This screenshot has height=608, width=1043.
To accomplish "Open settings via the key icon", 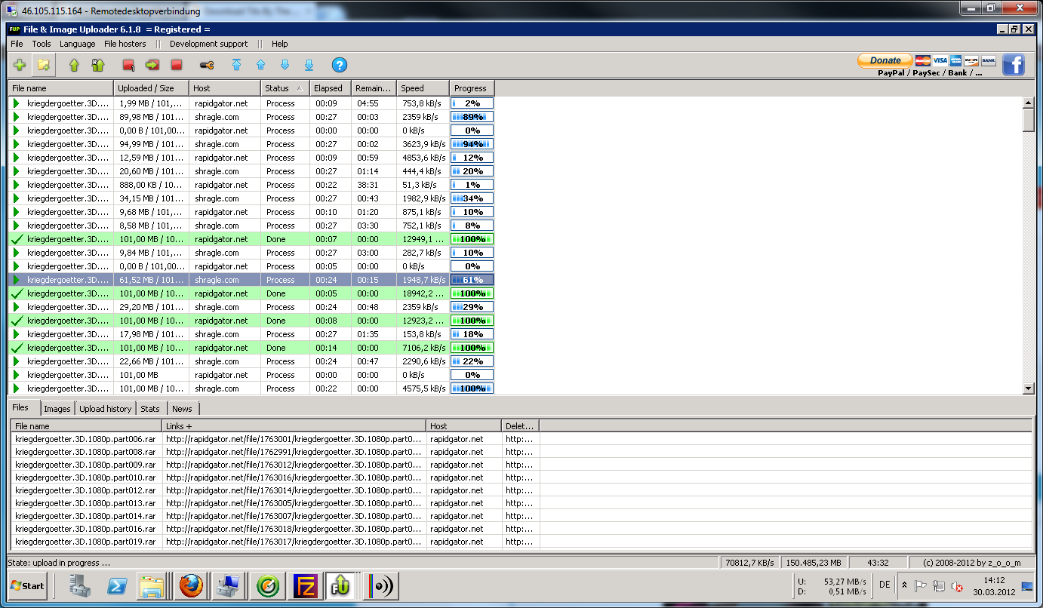I will pyautogui.click(x=207, y=65).
